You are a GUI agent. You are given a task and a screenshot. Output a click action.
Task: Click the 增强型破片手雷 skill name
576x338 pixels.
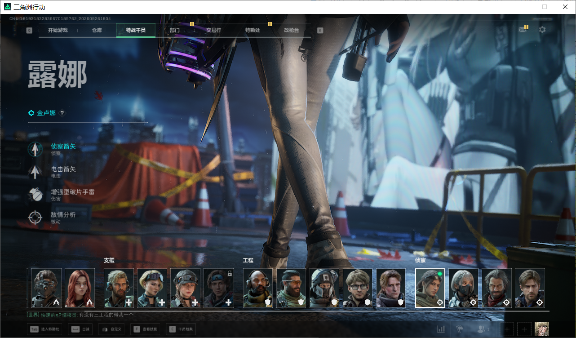(x=73, y=192)
